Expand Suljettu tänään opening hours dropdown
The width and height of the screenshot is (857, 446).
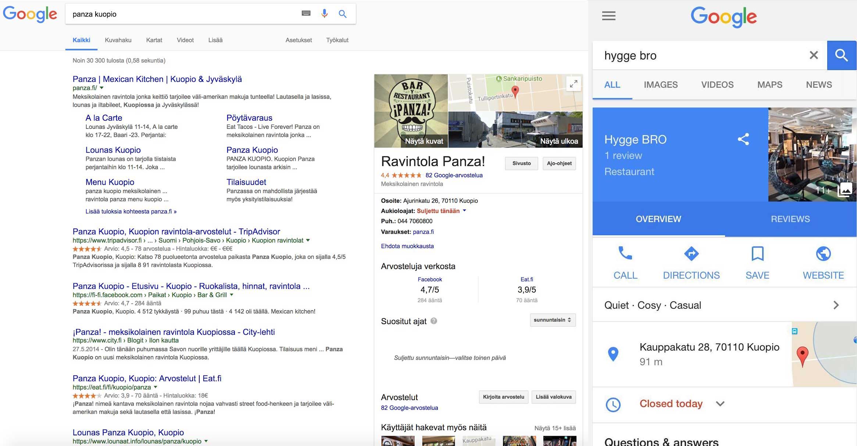click(464, 211)
